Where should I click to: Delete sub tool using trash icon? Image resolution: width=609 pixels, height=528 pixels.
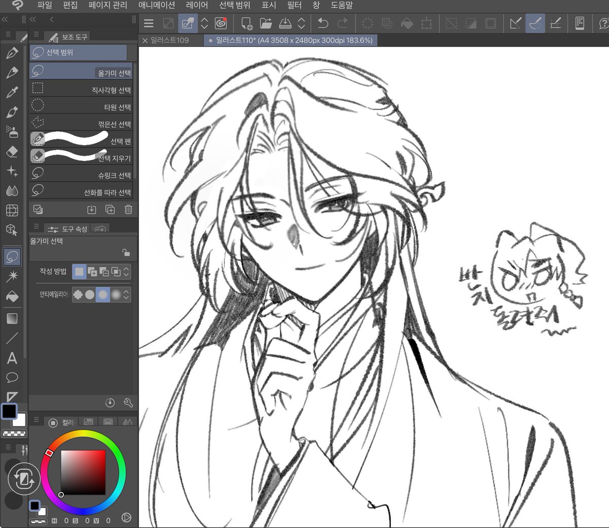coord(128,209)
